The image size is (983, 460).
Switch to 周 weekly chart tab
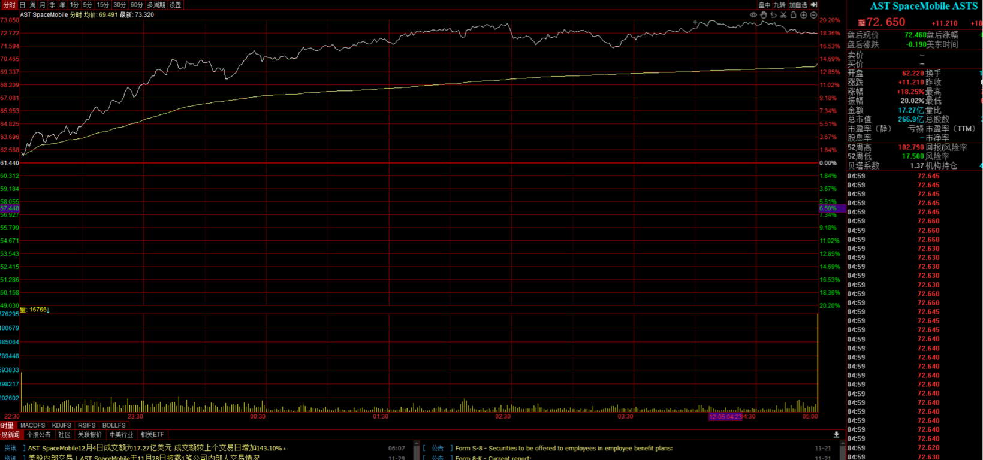pyautogui.click(x=32, y=5)
